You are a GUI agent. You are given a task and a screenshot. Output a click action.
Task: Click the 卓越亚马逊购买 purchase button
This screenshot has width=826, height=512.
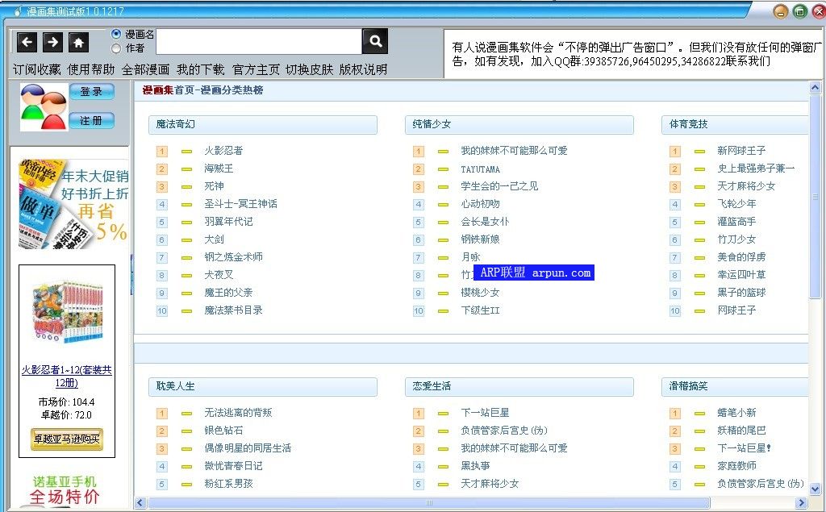[x=69, y=439]
